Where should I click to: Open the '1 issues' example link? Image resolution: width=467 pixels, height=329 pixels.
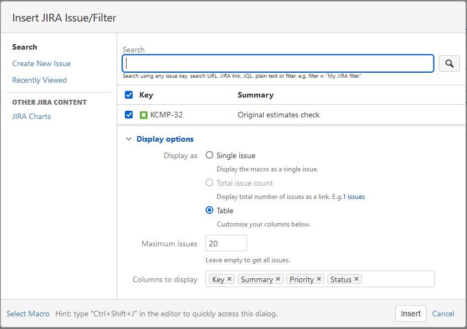354,197
